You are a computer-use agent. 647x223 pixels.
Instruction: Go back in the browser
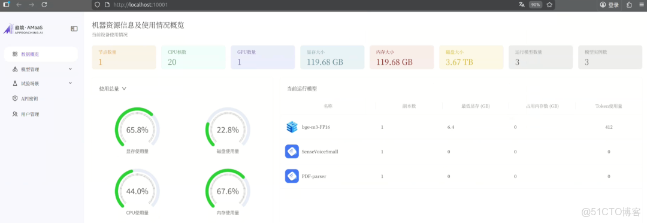(x=19, y=5)
